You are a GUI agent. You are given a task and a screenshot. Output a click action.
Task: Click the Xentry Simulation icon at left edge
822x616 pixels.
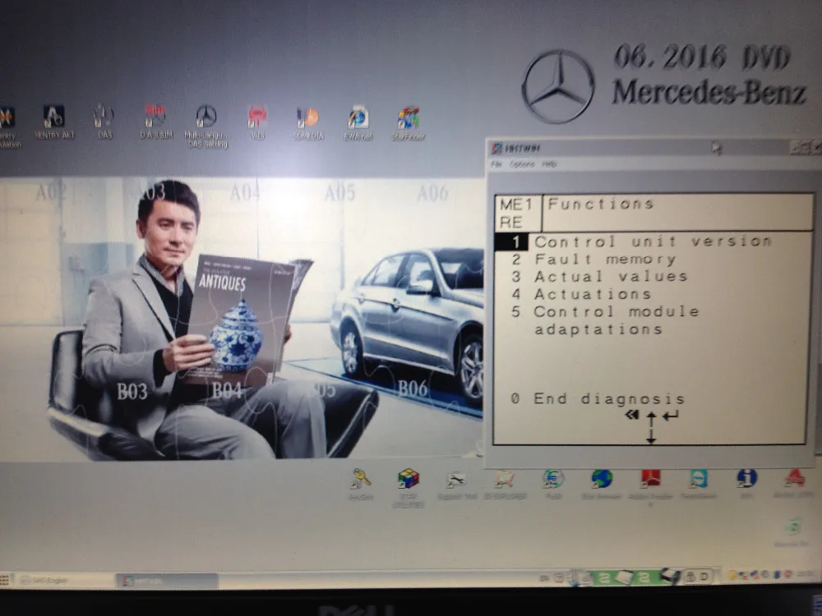(8, 126)
